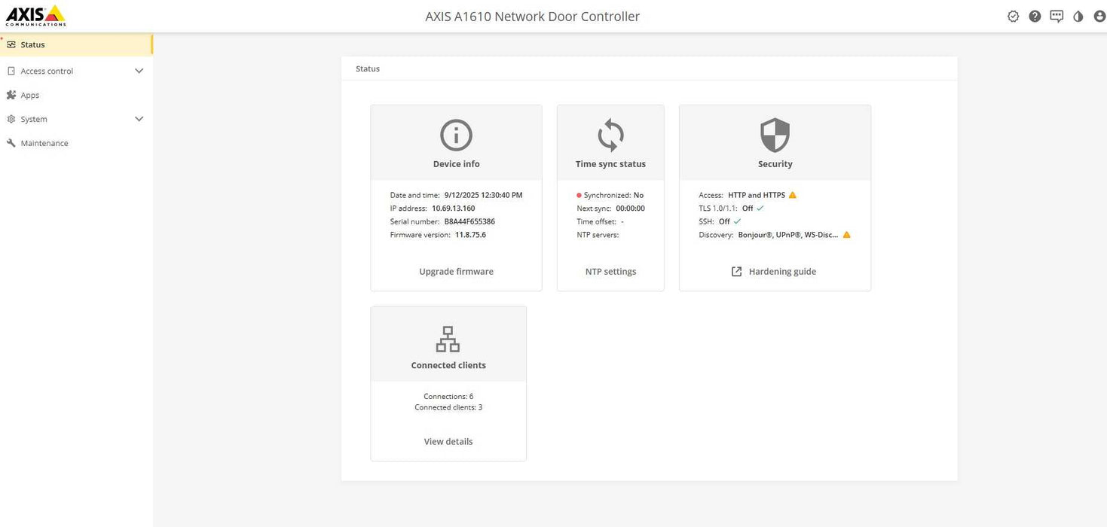Click the Connected clients card title

448,365
